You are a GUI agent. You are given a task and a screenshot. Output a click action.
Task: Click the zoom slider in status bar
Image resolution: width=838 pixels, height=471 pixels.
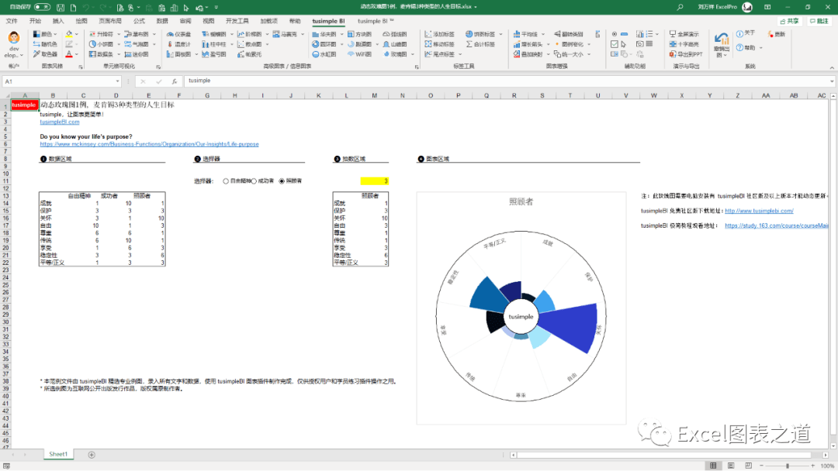coord(788,466)
